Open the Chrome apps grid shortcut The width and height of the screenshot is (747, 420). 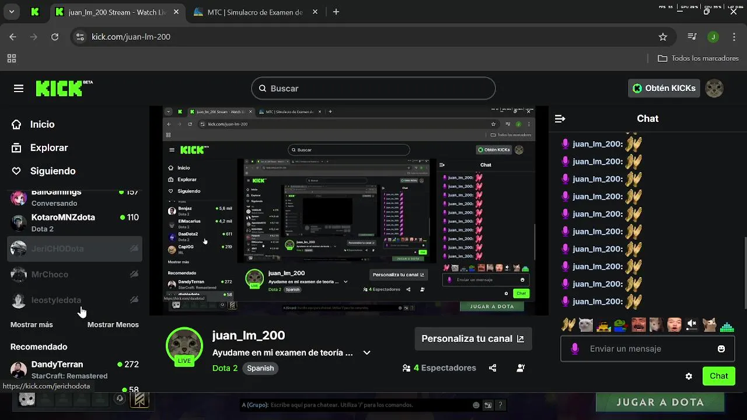[12, 58]
